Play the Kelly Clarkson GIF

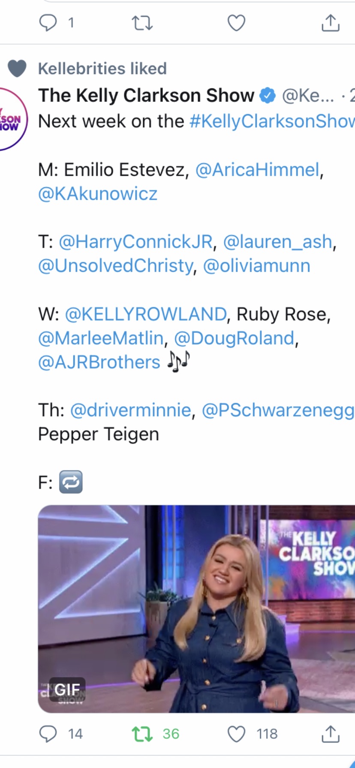pyautogui.click(x=196, y=609)
